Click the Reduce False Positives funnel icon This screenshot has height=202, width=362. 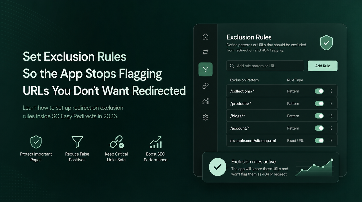pos(77,142)
